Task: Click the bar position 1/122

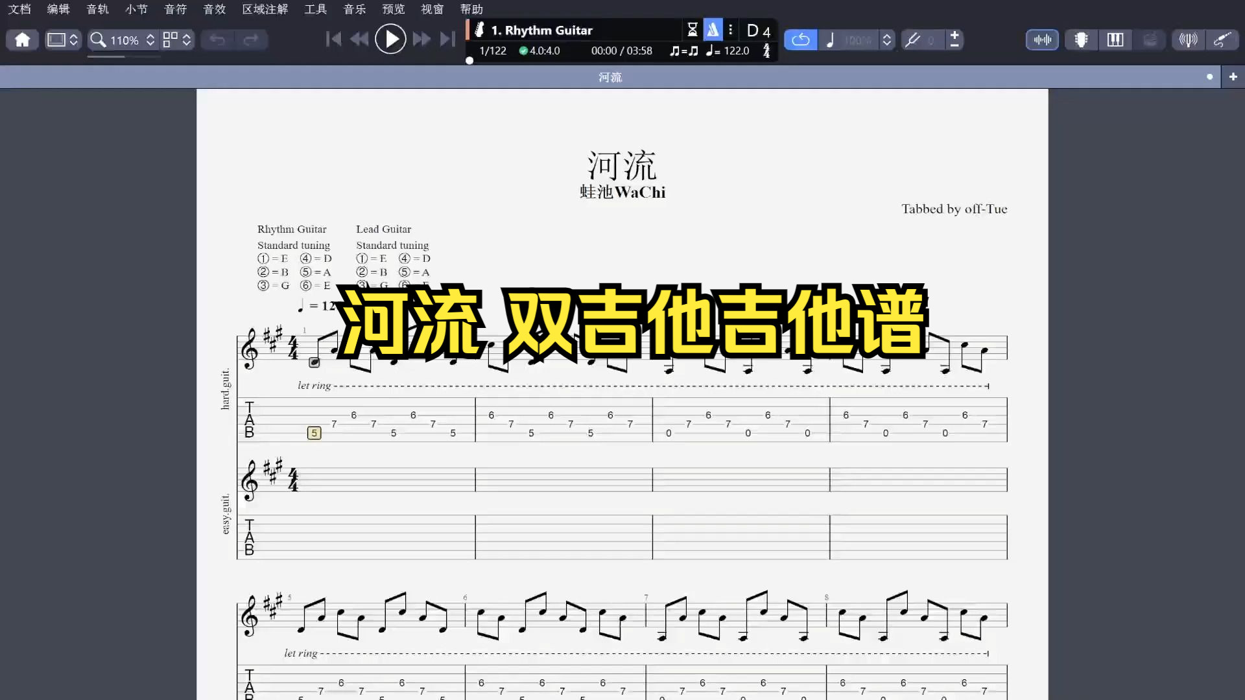Action: click(x=493, y=51)
